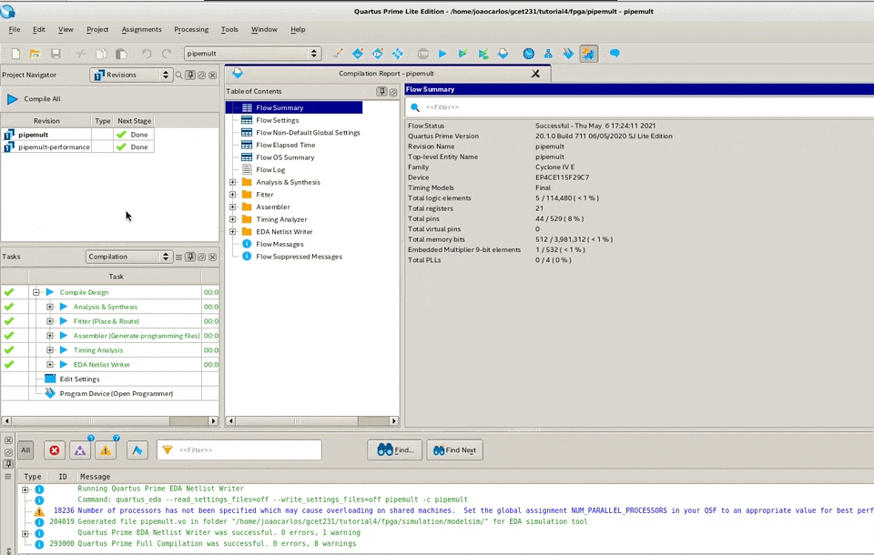Open the pipemult revision dropdown in toolbar
Image resolution: width=874 pixels, height=555 pixels.
point(252,54)
